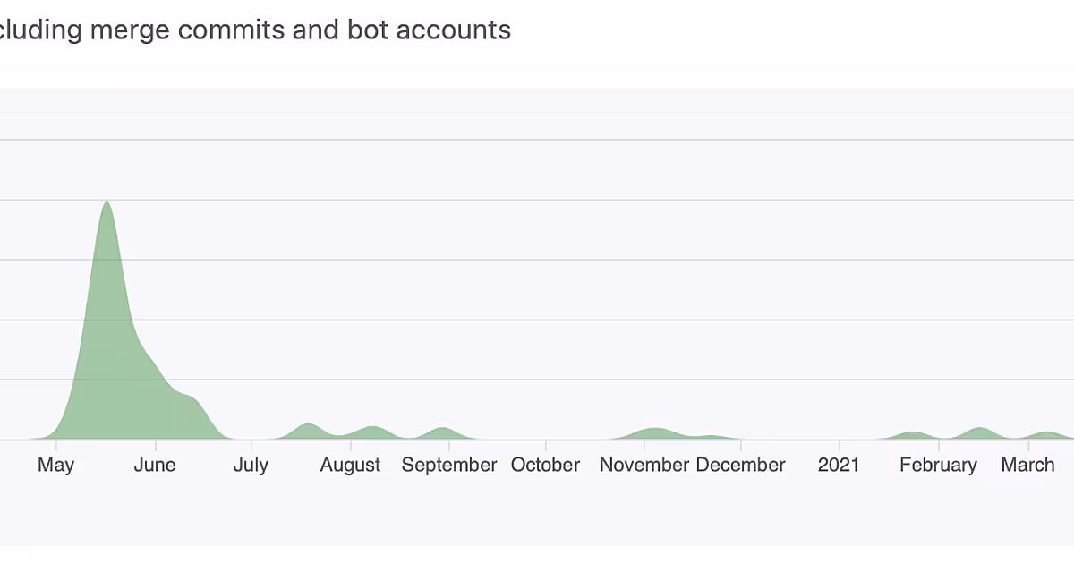Click the June label on the x-axis
The image size is (1074, 564).
coord(155,465)
